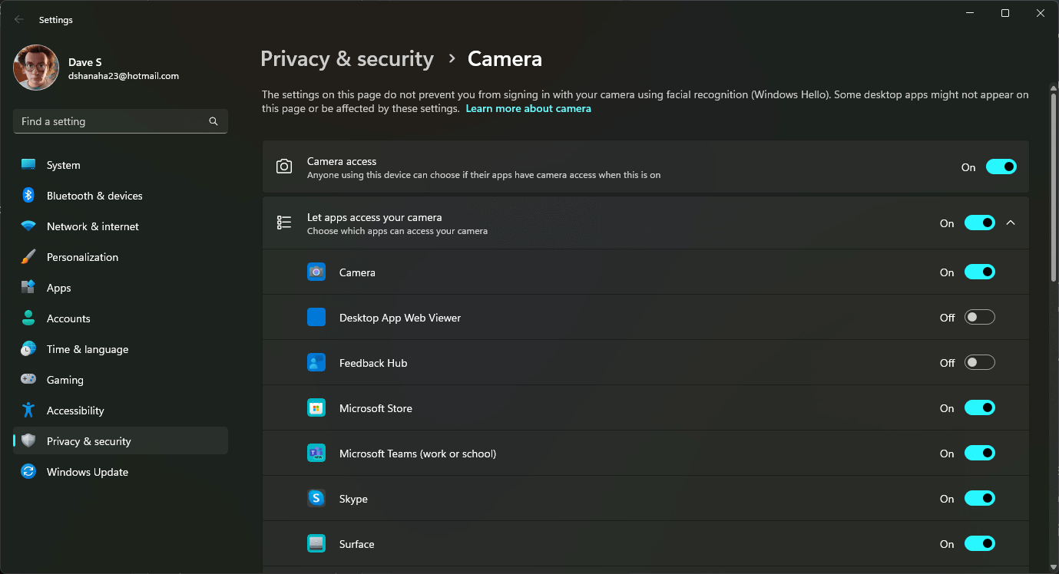Click the Camera app icon in the list
The height and width of the screenshot is (574, 1059).
coord(316,272)
